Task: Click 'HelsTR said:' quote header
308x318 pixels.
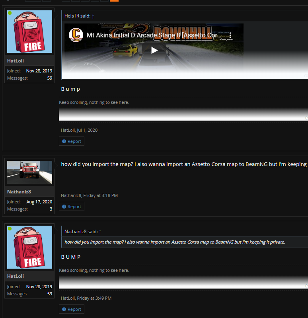Action: 78,16
